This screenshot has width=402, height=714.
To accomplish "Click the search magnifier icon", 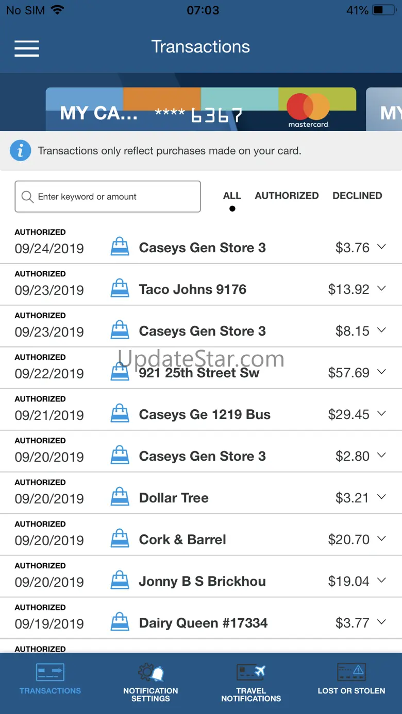I will click(x=28, y=197).
